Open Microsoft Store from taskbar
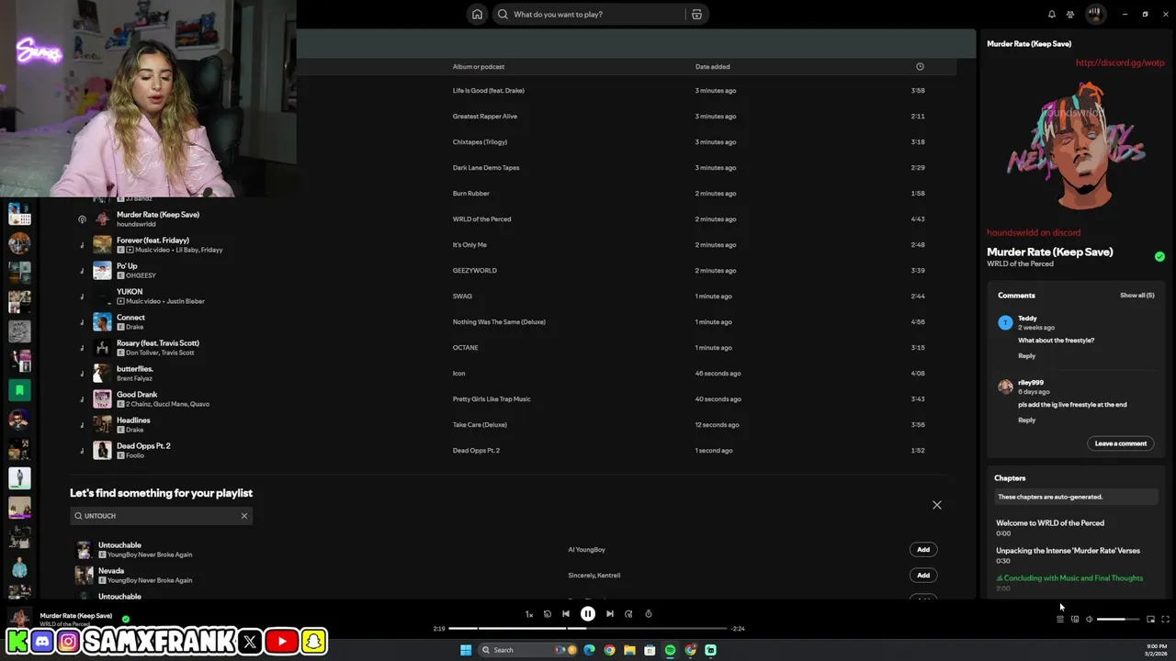The height and width of the screenshot is (661, 1176). tap(650, 650)
